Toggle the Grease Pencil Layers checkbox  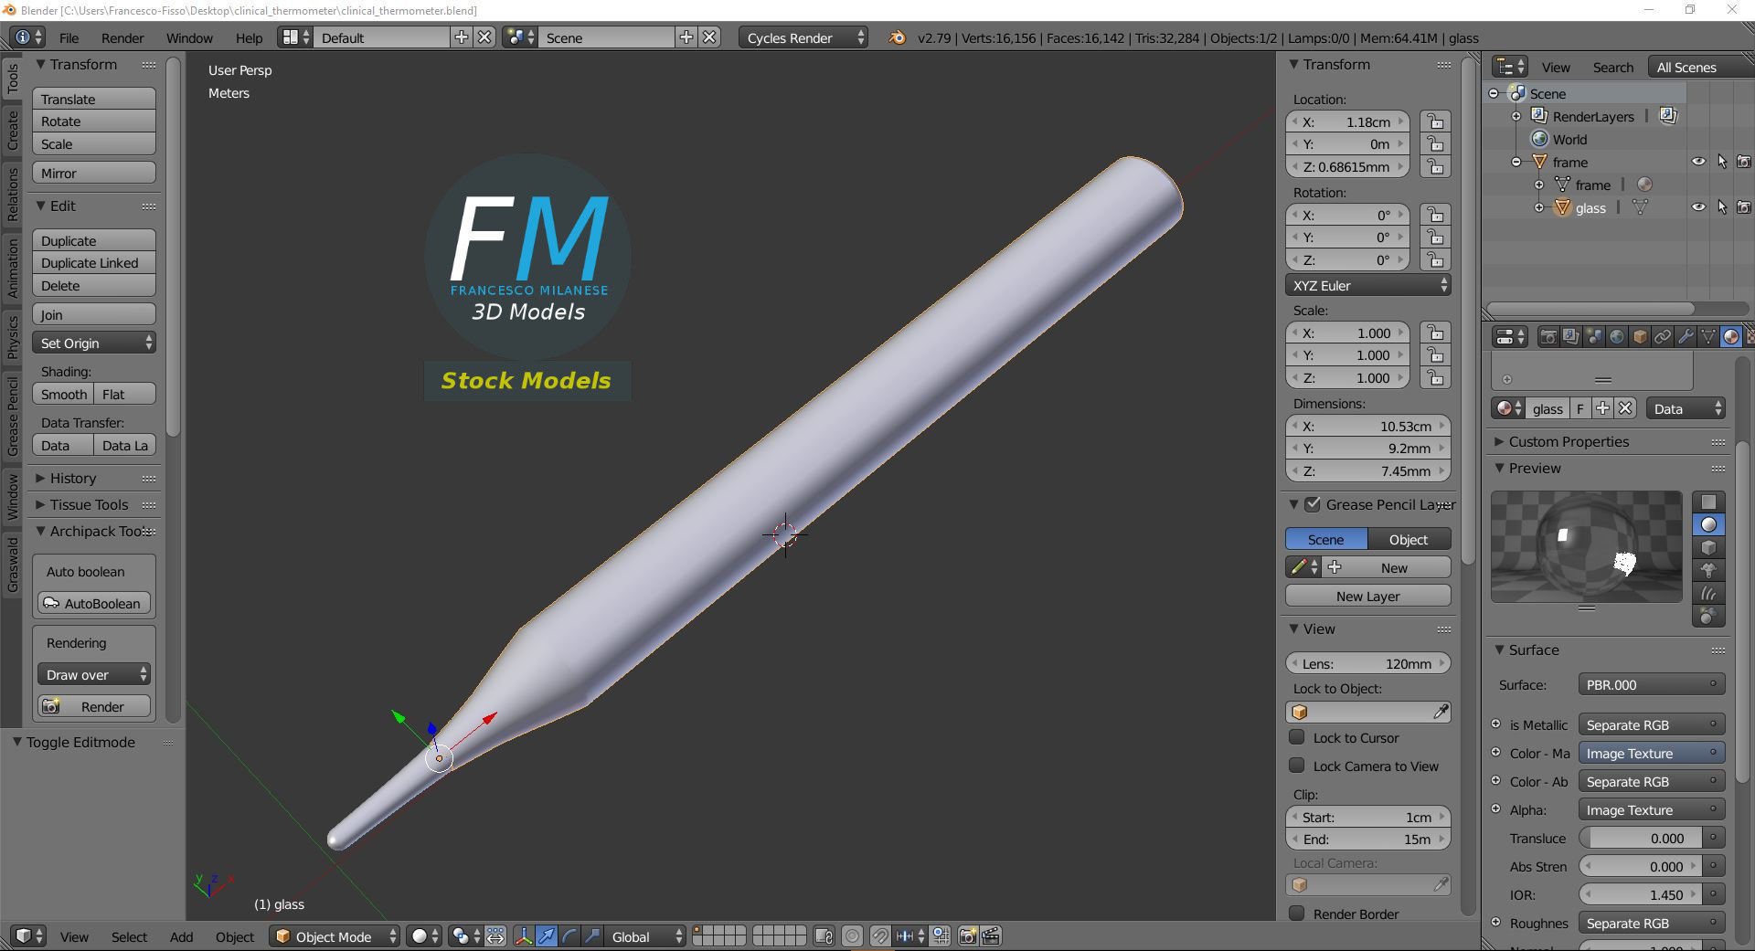[x=1313, y=504]
